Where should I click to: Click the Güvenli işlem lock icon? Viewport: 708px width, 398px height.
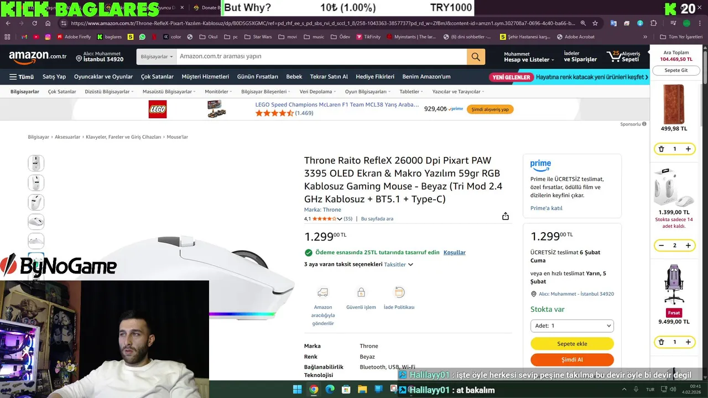pyautogui.click(x=361, y=292)
